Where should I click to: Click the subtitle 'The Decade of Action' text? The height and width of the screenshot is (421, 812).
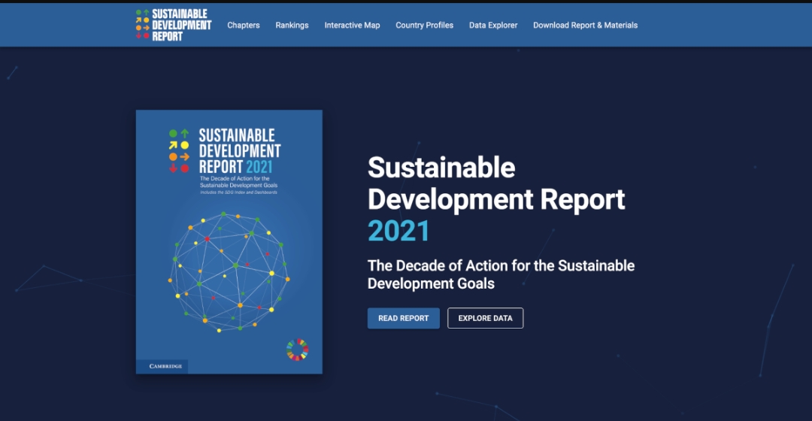[501, 274]
